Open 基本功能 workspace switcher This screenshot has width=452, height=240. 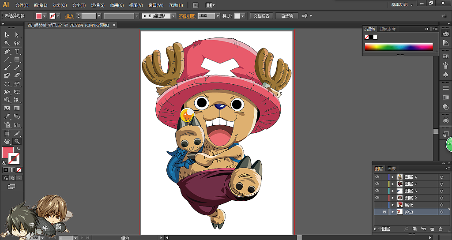[x=402, y=4]
